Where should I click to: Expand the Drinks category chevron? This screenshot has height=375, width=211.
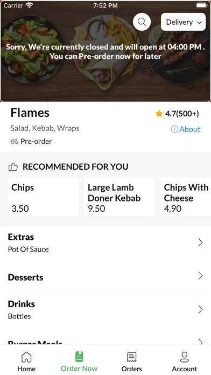click(200, 309)
